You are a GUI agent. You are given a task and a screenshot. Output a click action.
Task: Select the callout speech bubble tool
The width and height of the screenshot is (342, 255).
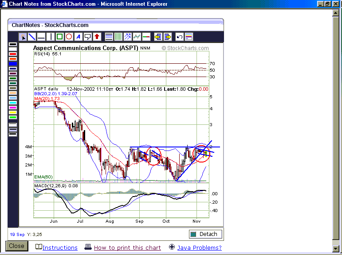point(88,37)
